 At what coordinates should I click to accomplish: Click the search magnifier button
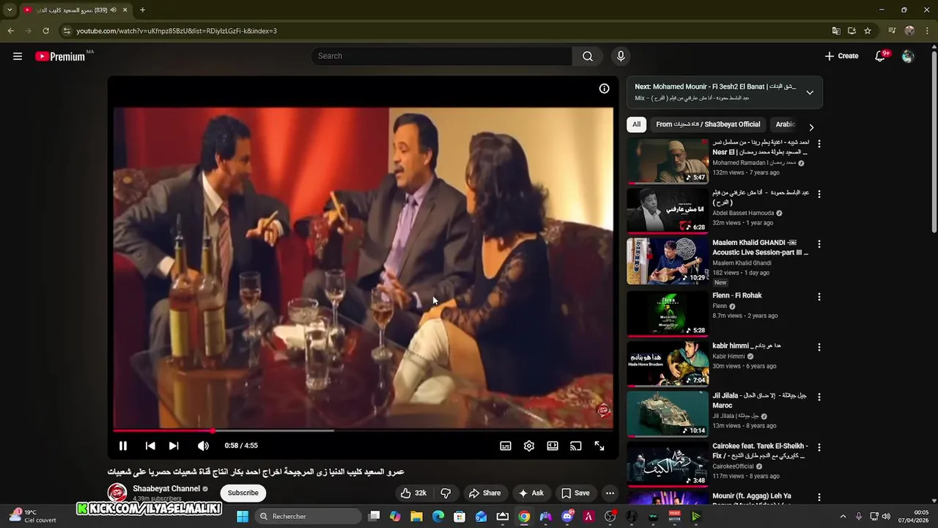coord(588,56)
